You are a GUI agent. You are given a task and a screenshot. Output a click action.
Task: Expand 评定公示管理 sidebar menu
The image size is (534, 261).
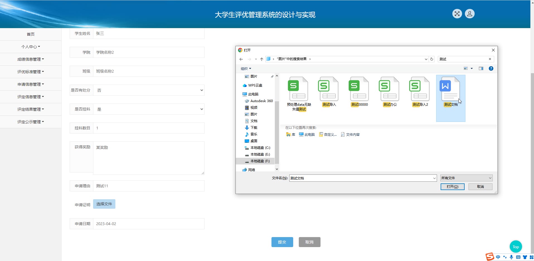pyautogui.click(x=31, y=122)
